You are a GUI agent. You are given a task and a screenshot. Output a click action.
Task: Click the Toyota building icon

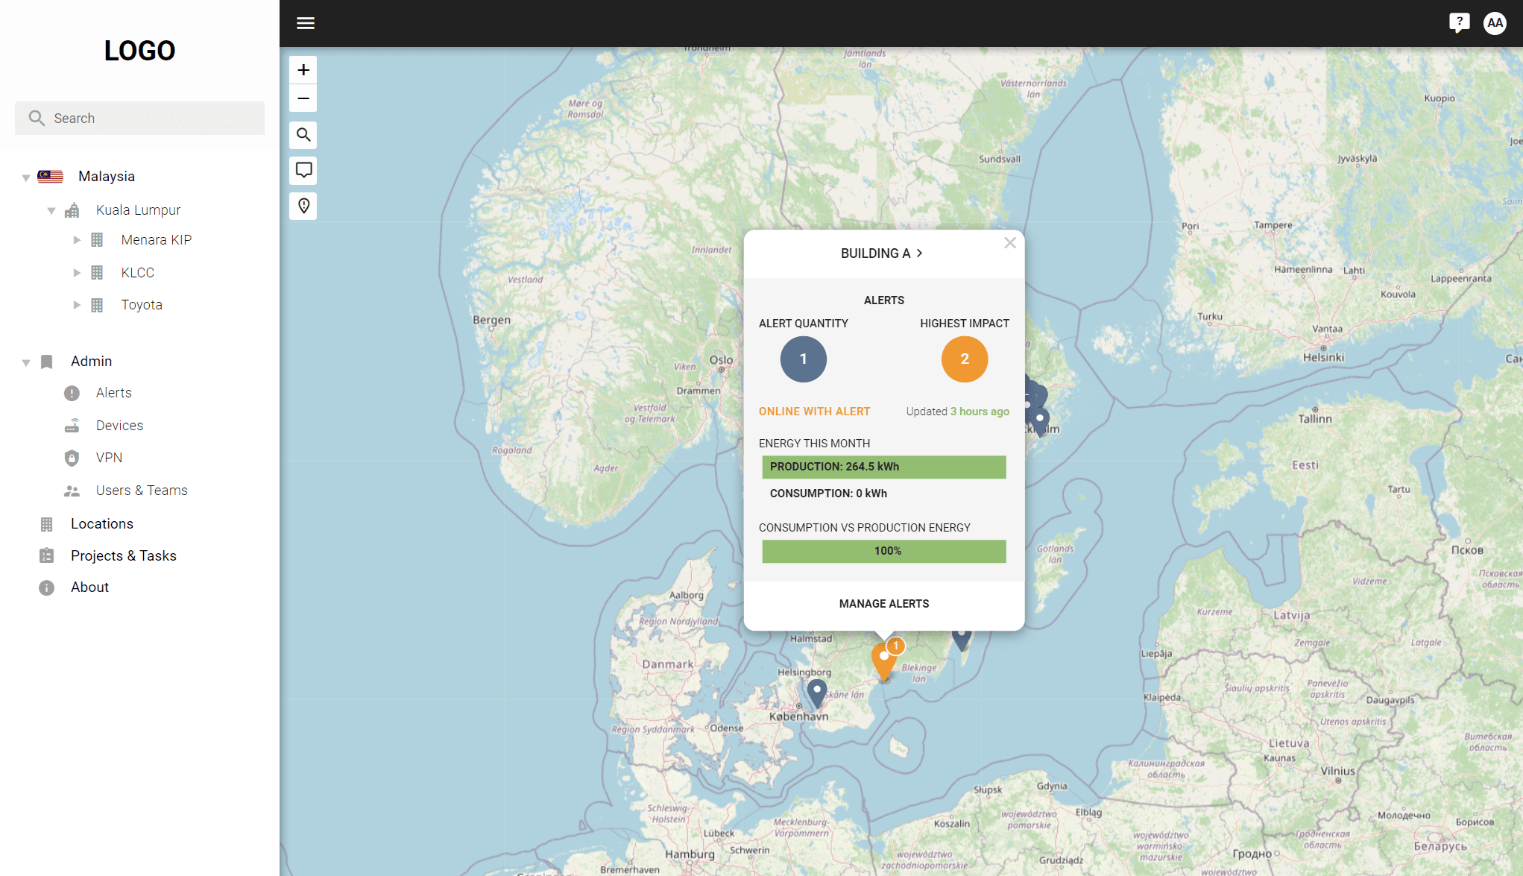point(97,305)
